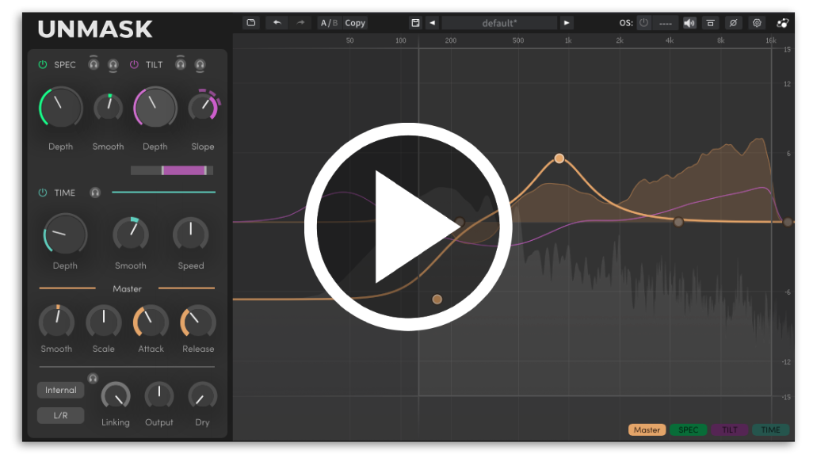Click the Master Smooth knob
The width and height of the screenshot is (817, 454).
coord(56,321)
